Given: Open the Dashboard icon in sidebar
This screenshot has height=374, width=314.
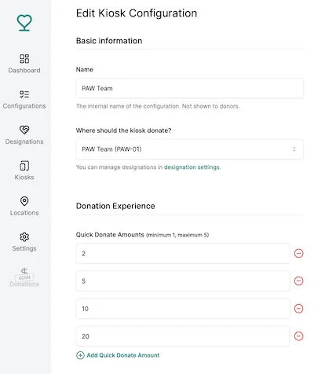Looking at the screenshot, I should 24,58.
